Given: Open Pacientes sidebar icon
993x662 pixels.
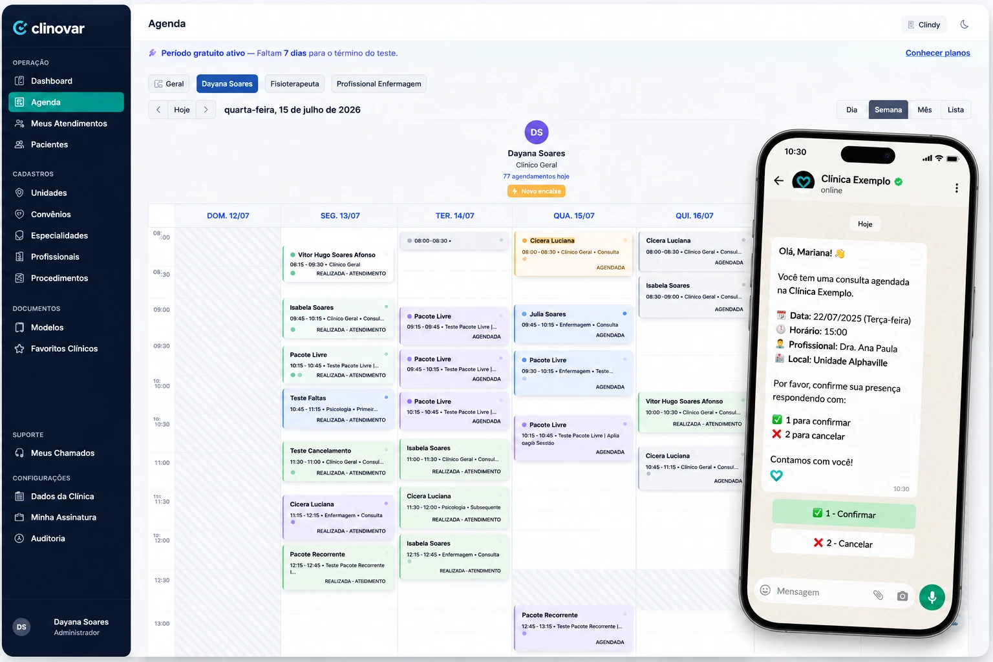Looking at the screenshot, I should click(x=19, y=145).
